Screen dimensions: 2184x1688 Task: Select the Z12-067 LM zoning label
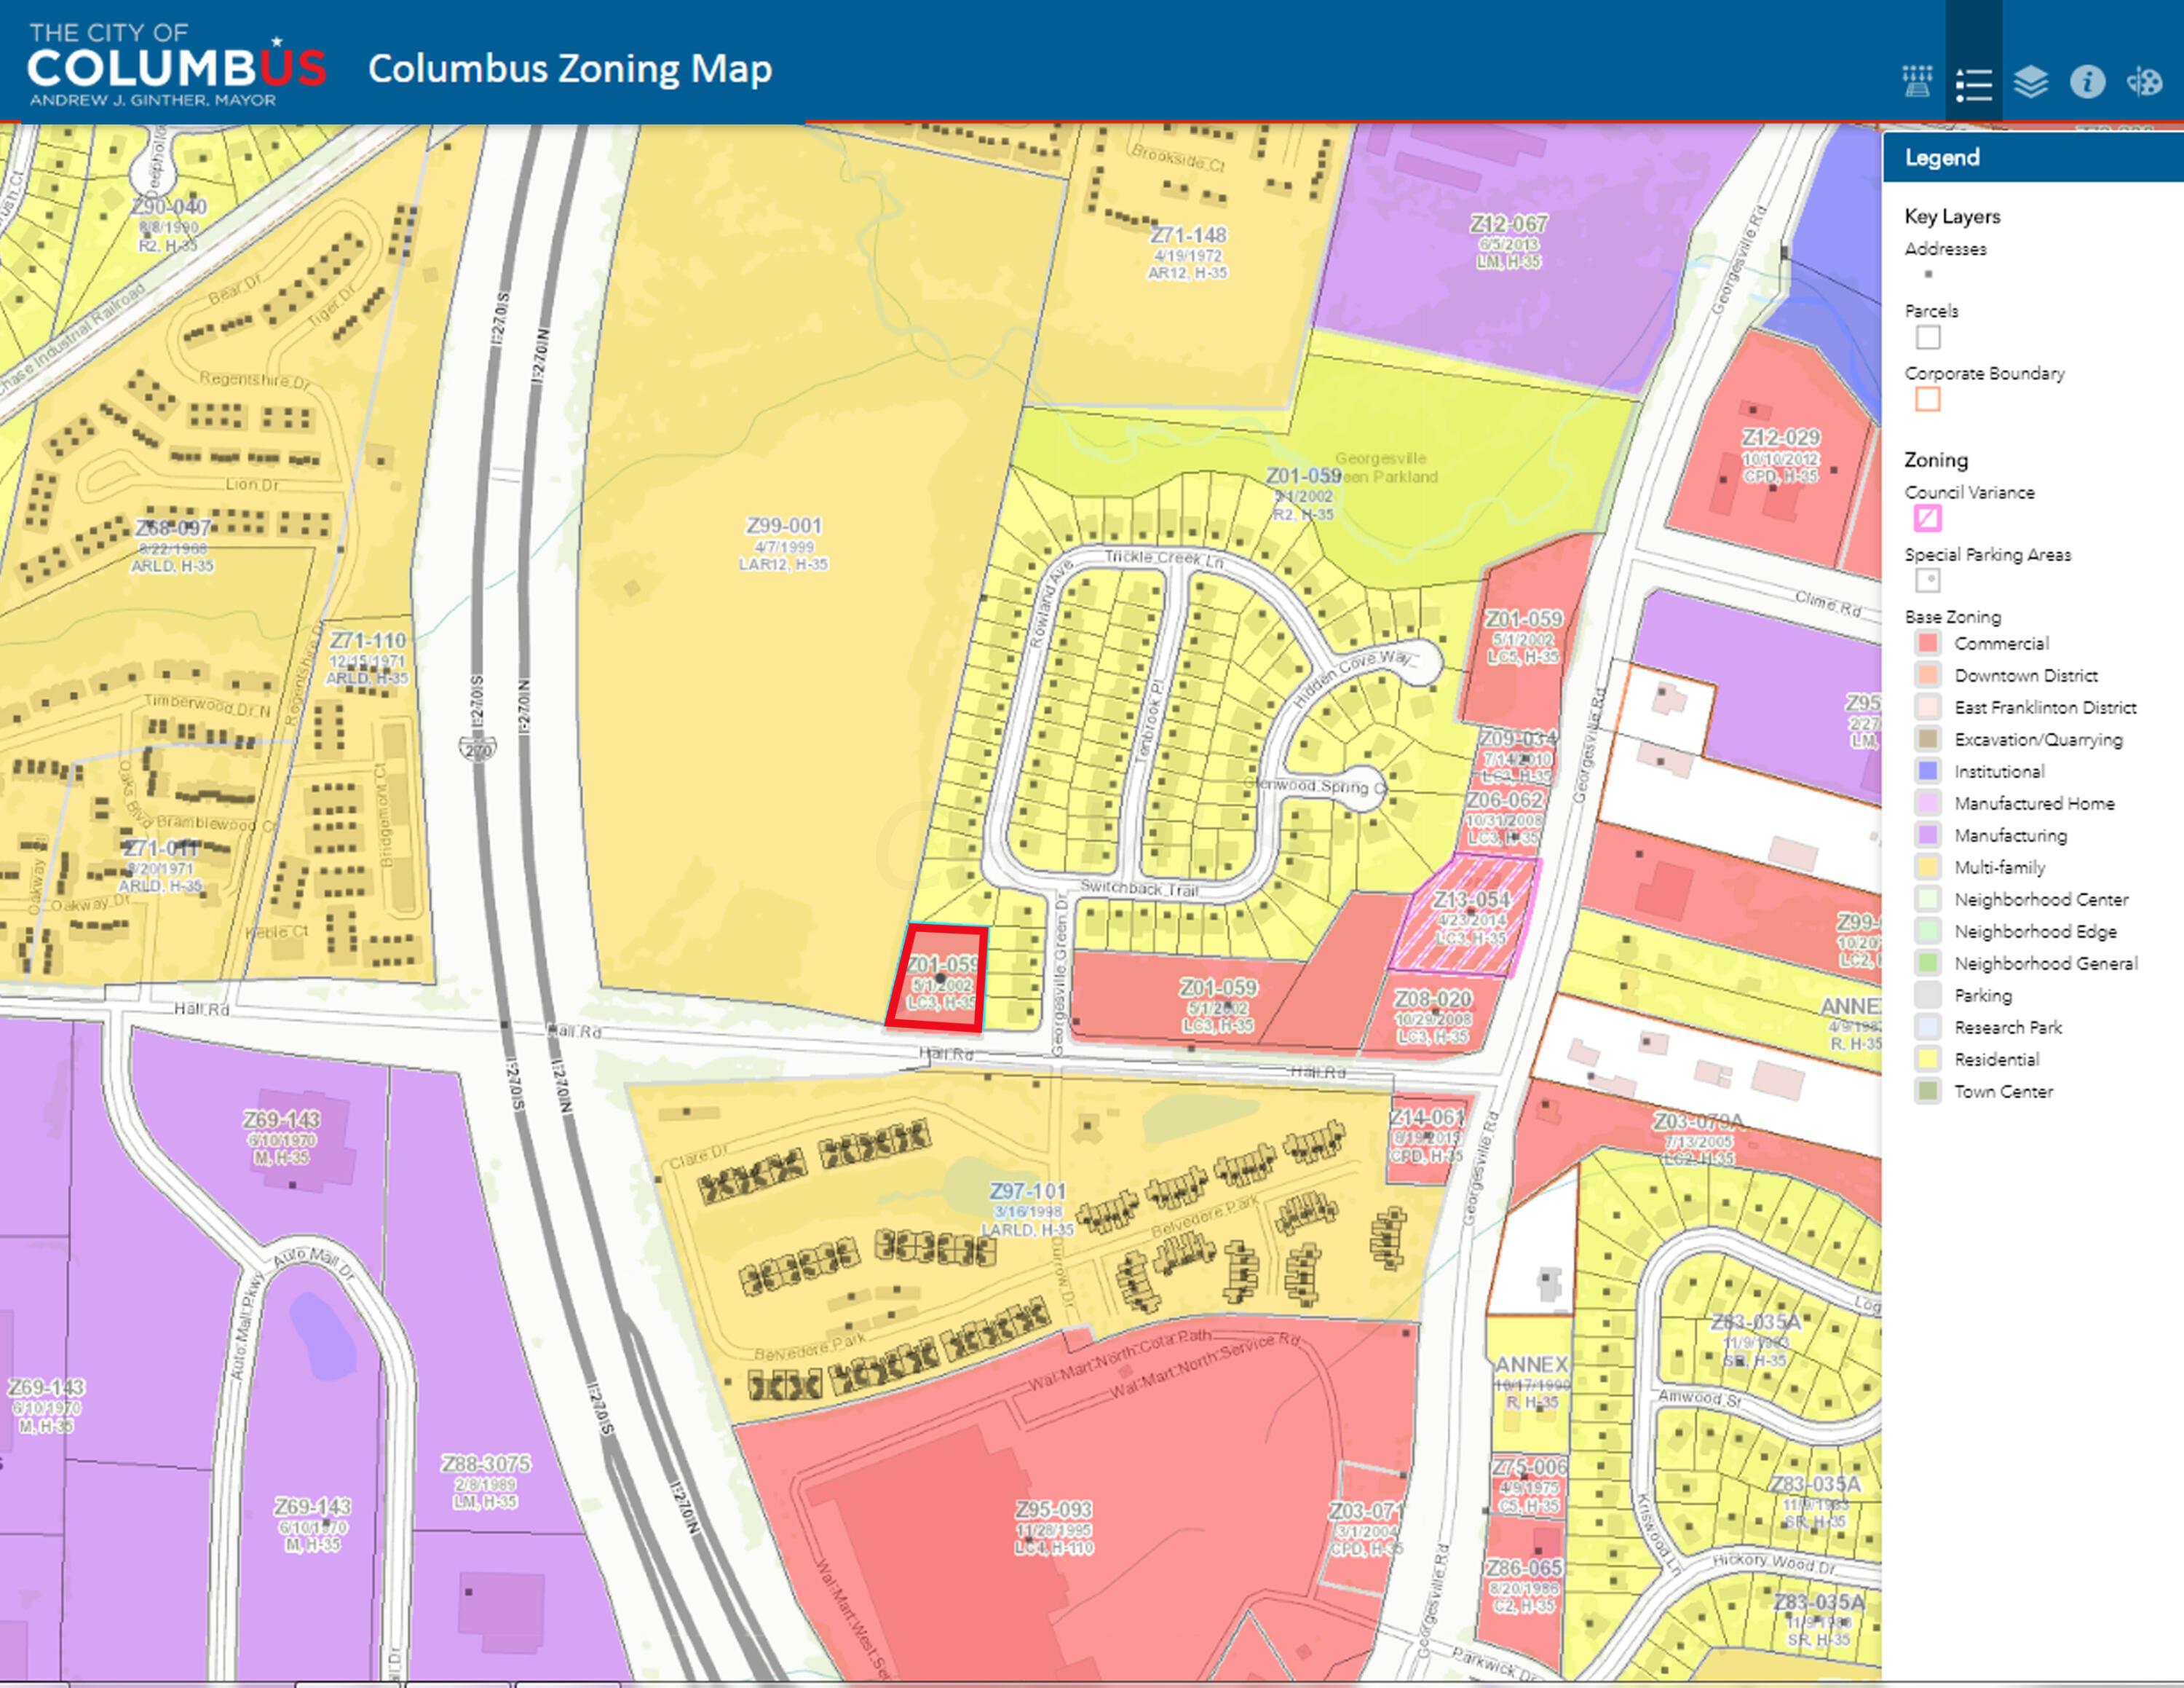click(1509, 241)
